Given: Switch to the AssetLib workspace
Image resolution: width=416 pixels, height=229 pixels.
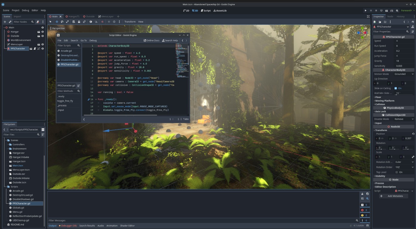Looking at the screenshot, I should [x=220, y=10].
